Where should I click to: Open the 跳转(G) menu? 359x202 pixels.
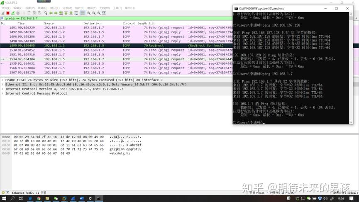pyautogui.click(x=42, y=8)
